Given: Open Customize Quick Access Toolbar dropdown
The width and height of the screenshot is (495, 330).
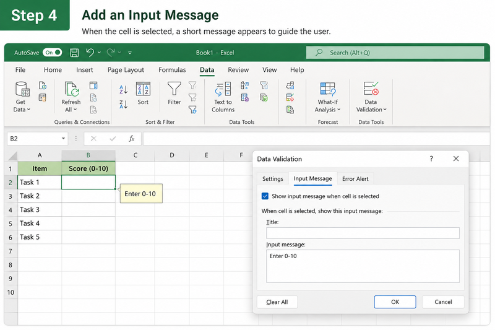Looking at the screenshot, I should point(130,53).
